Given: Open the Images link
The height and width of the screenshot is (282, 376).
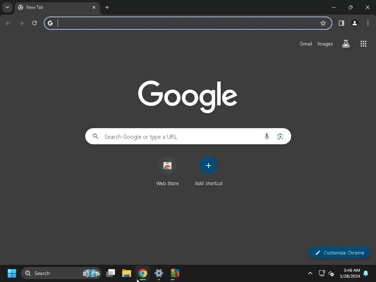Looking at the screenshot, I should (325, 44).
